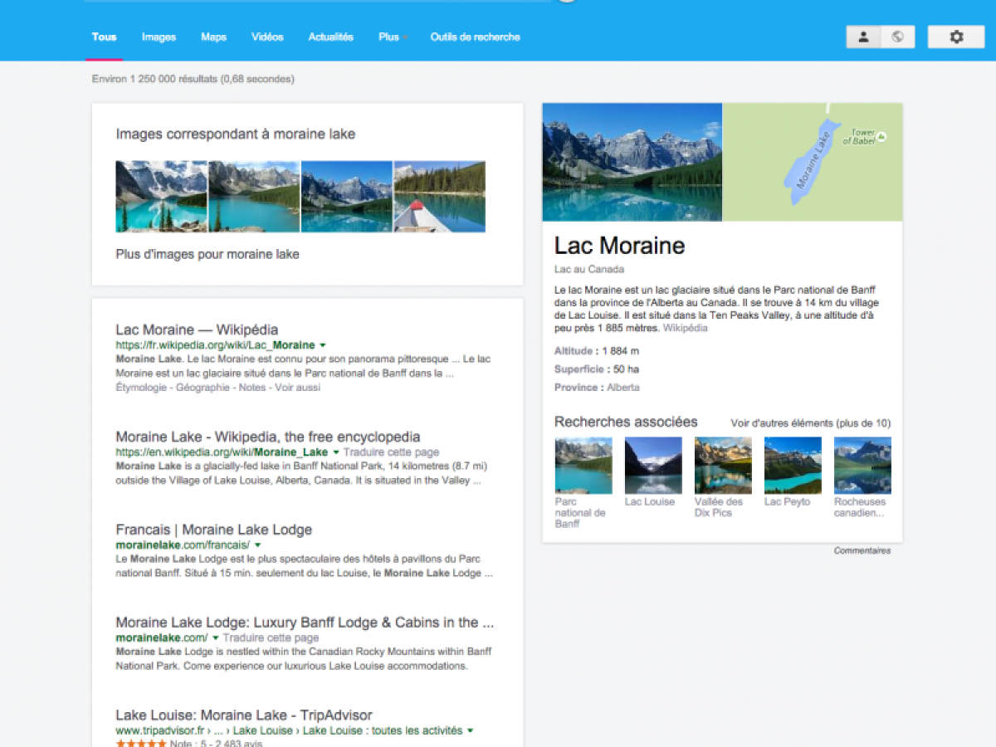Click Plus d'images pour moraine lake
This screenshot has width=996, height=747.
click(x=207, y=254)
